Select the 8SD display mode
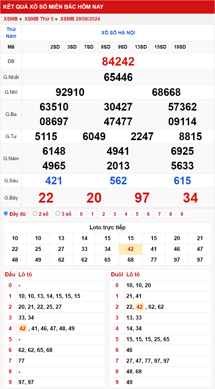 pyautogui.click(x=106, y=47)
